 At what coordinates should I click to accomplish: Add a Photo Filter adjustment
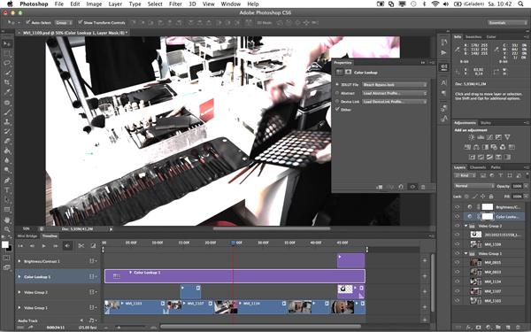click(x=494, y=147)
